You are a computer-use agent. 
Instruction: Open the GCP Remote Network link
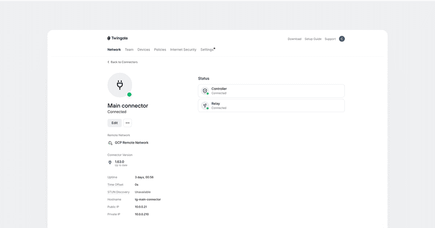[132, 143]
